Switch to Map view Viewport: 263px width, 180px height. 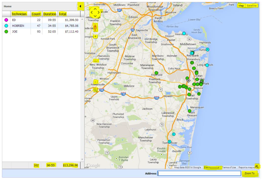[241, 6]
